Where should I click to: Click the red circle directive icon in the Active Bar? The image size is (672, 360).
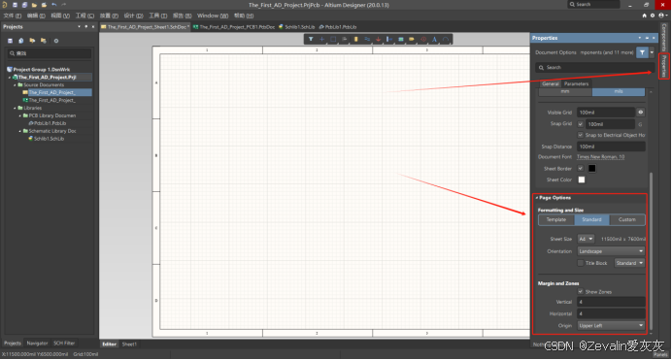click(x=423, y=40)
